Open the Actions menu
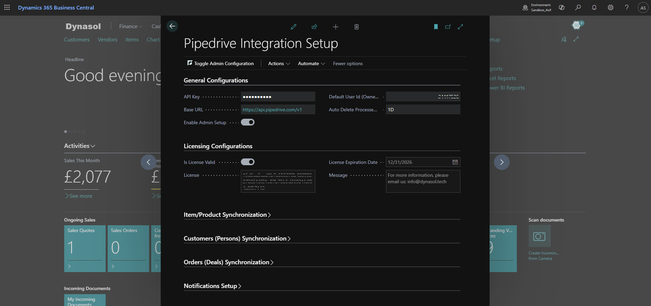The image size is (651, 306). pyautogui.click(x=279, y=63)
